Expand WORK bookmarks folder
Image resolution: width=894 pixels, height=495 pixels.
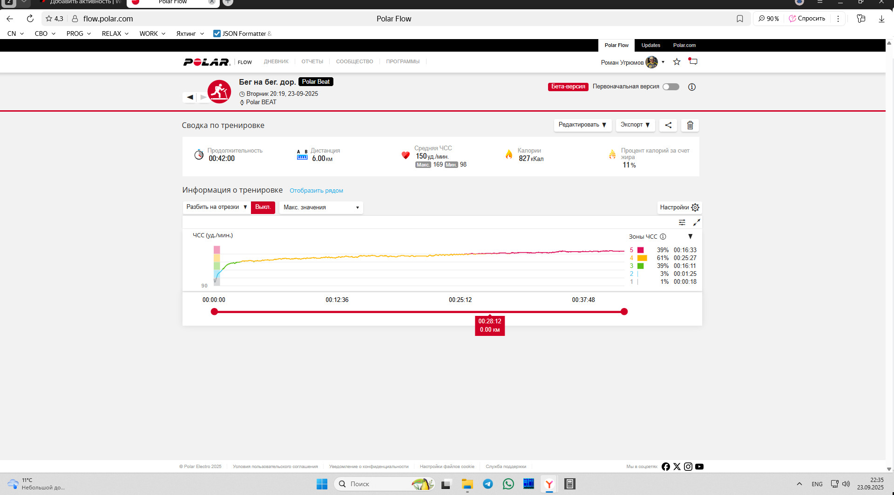(152, 33)
